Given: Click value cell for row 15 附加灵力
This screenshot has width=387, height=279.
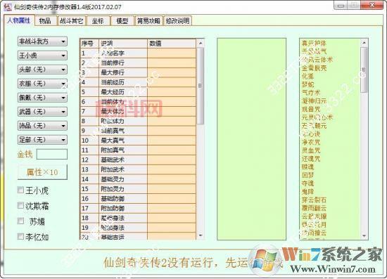Looking at the screenshot, I should pyautogui.click(x=172, y=189).
